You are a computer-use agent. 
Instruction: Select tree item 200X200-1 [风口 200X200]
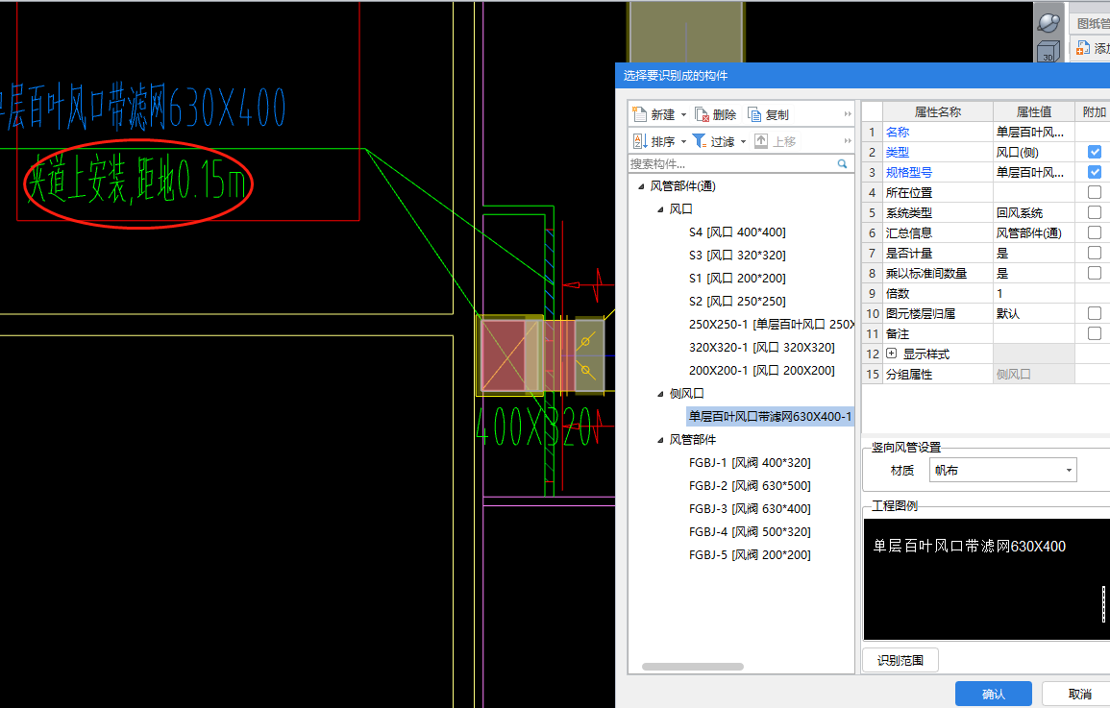pos(762,370)
